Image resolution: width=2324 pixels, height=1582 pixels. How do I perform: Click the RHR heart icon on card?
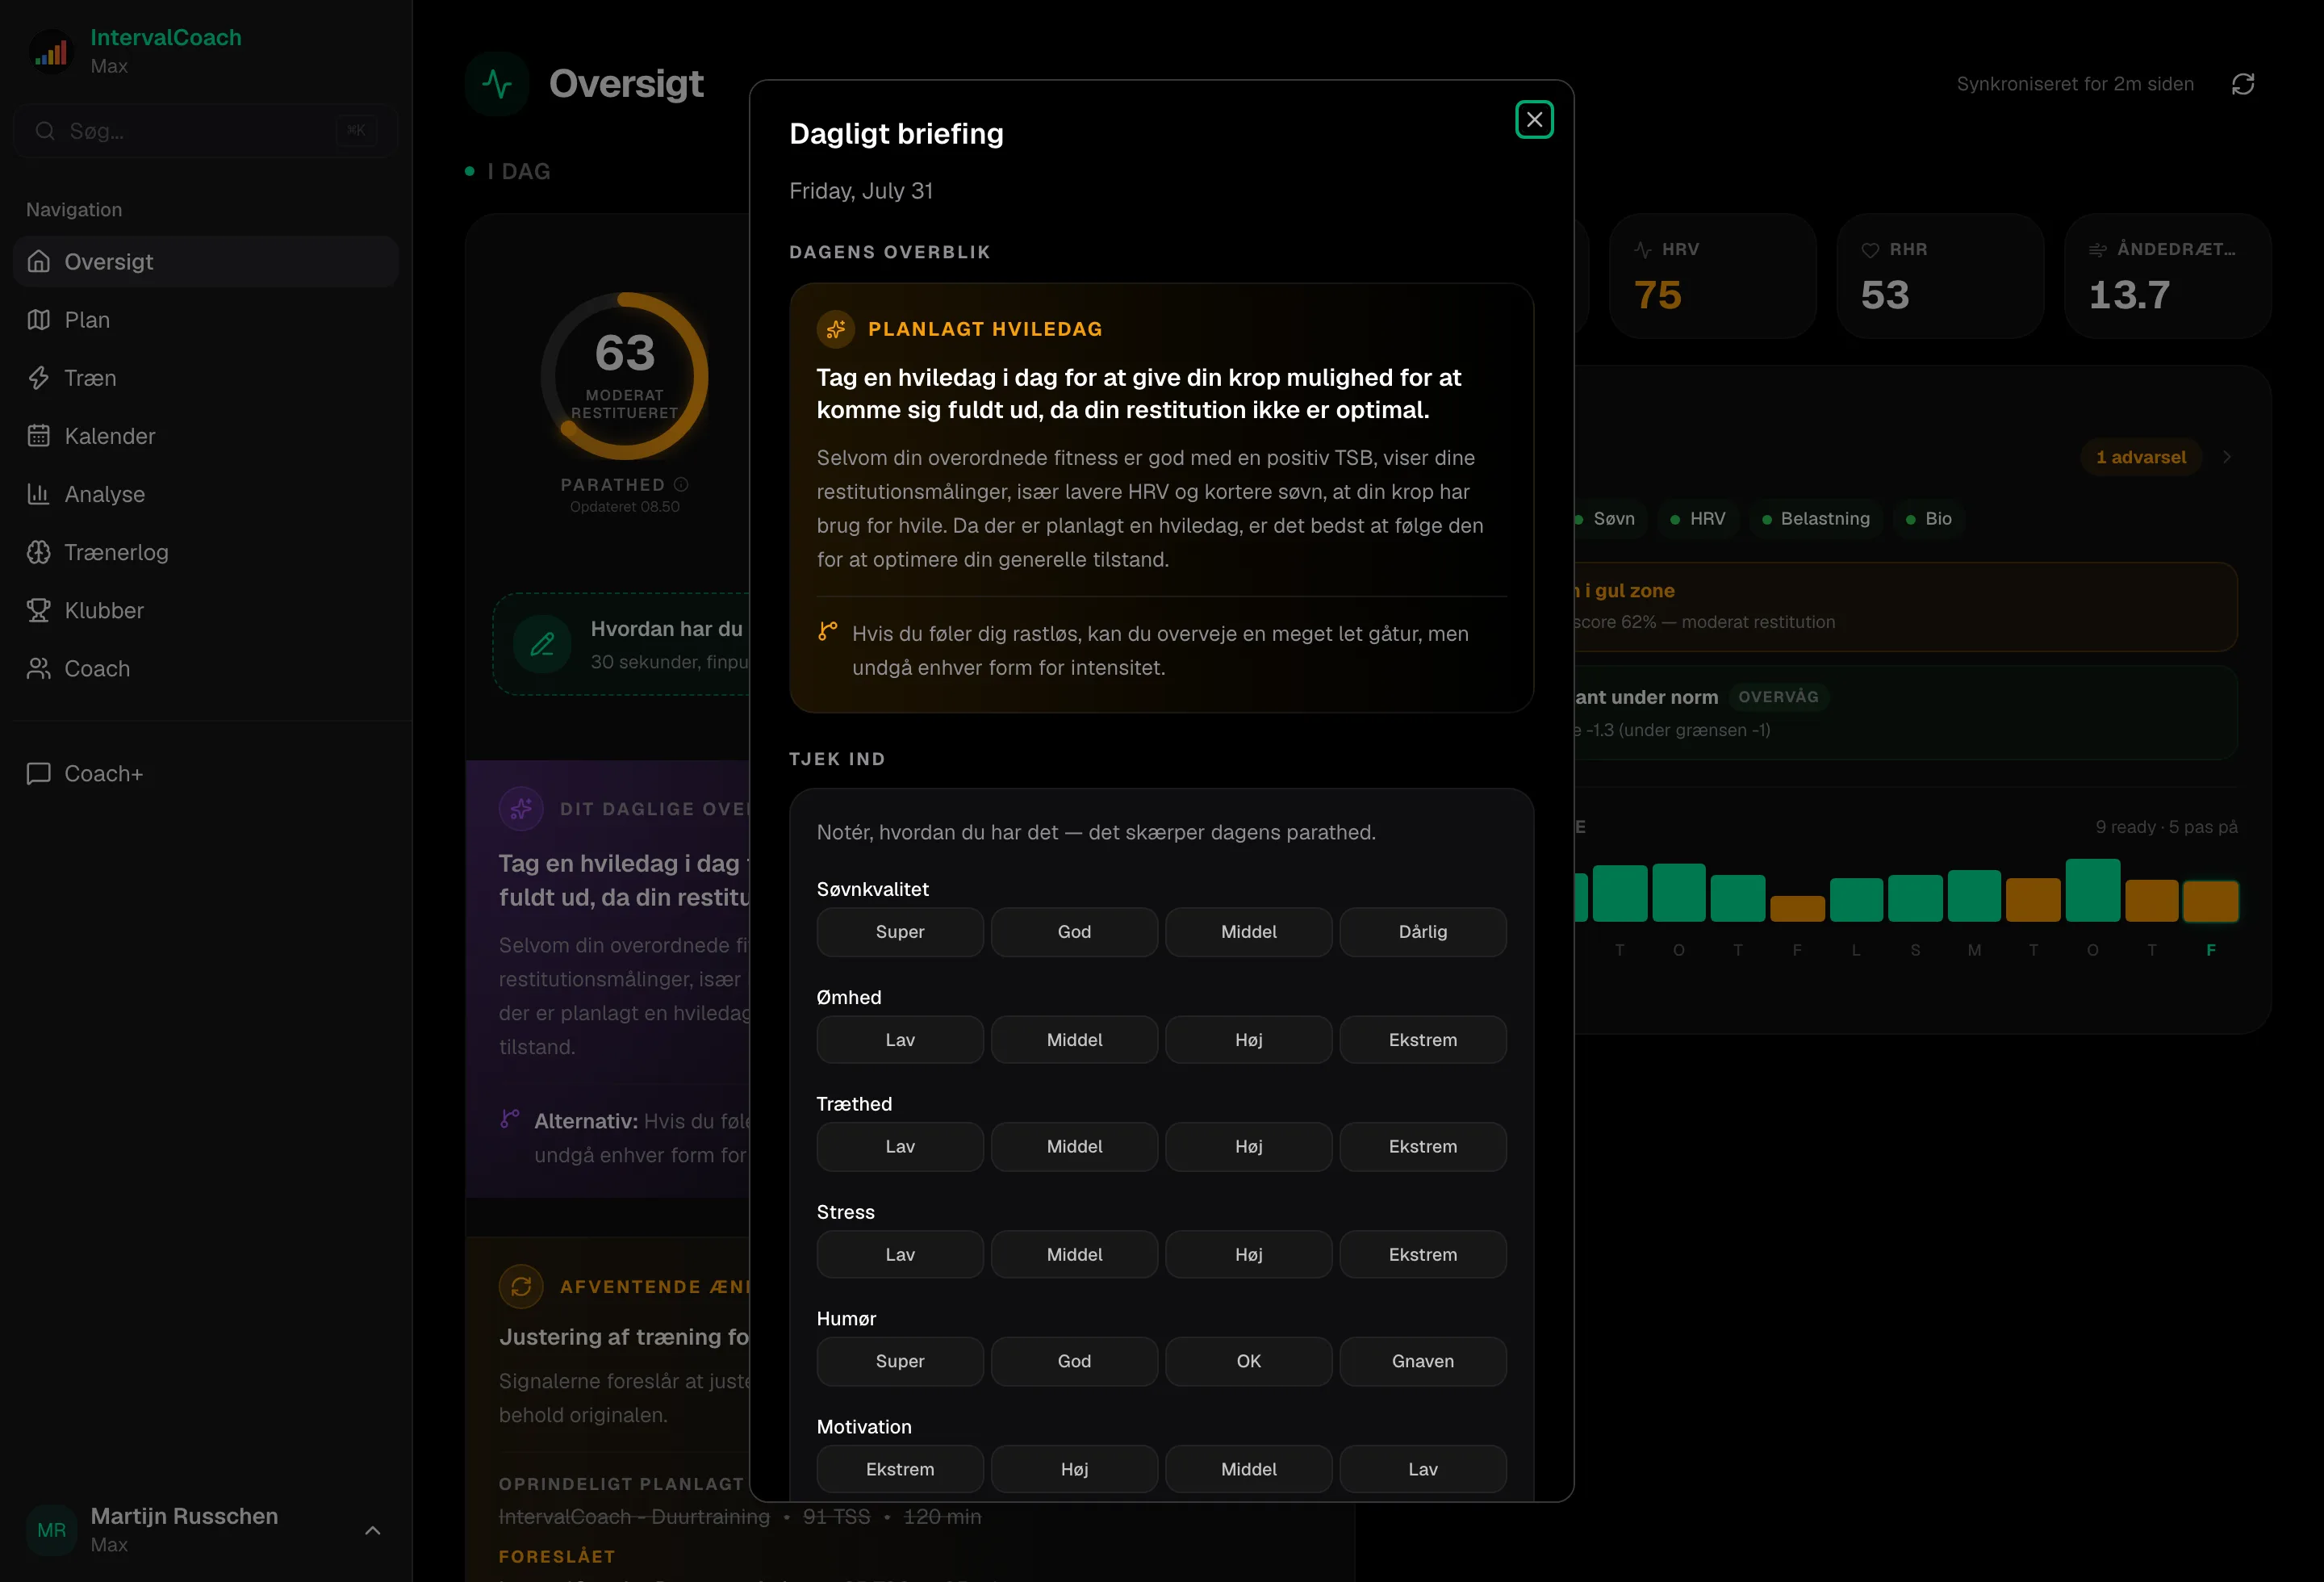pos(1870,250)
